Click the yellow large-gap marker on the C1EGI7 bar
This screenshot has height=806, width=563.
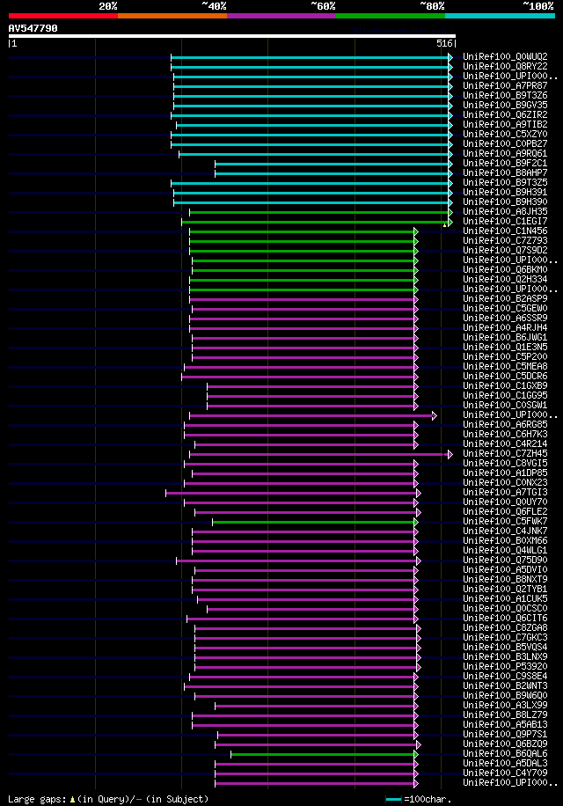[x=445, y=224]
